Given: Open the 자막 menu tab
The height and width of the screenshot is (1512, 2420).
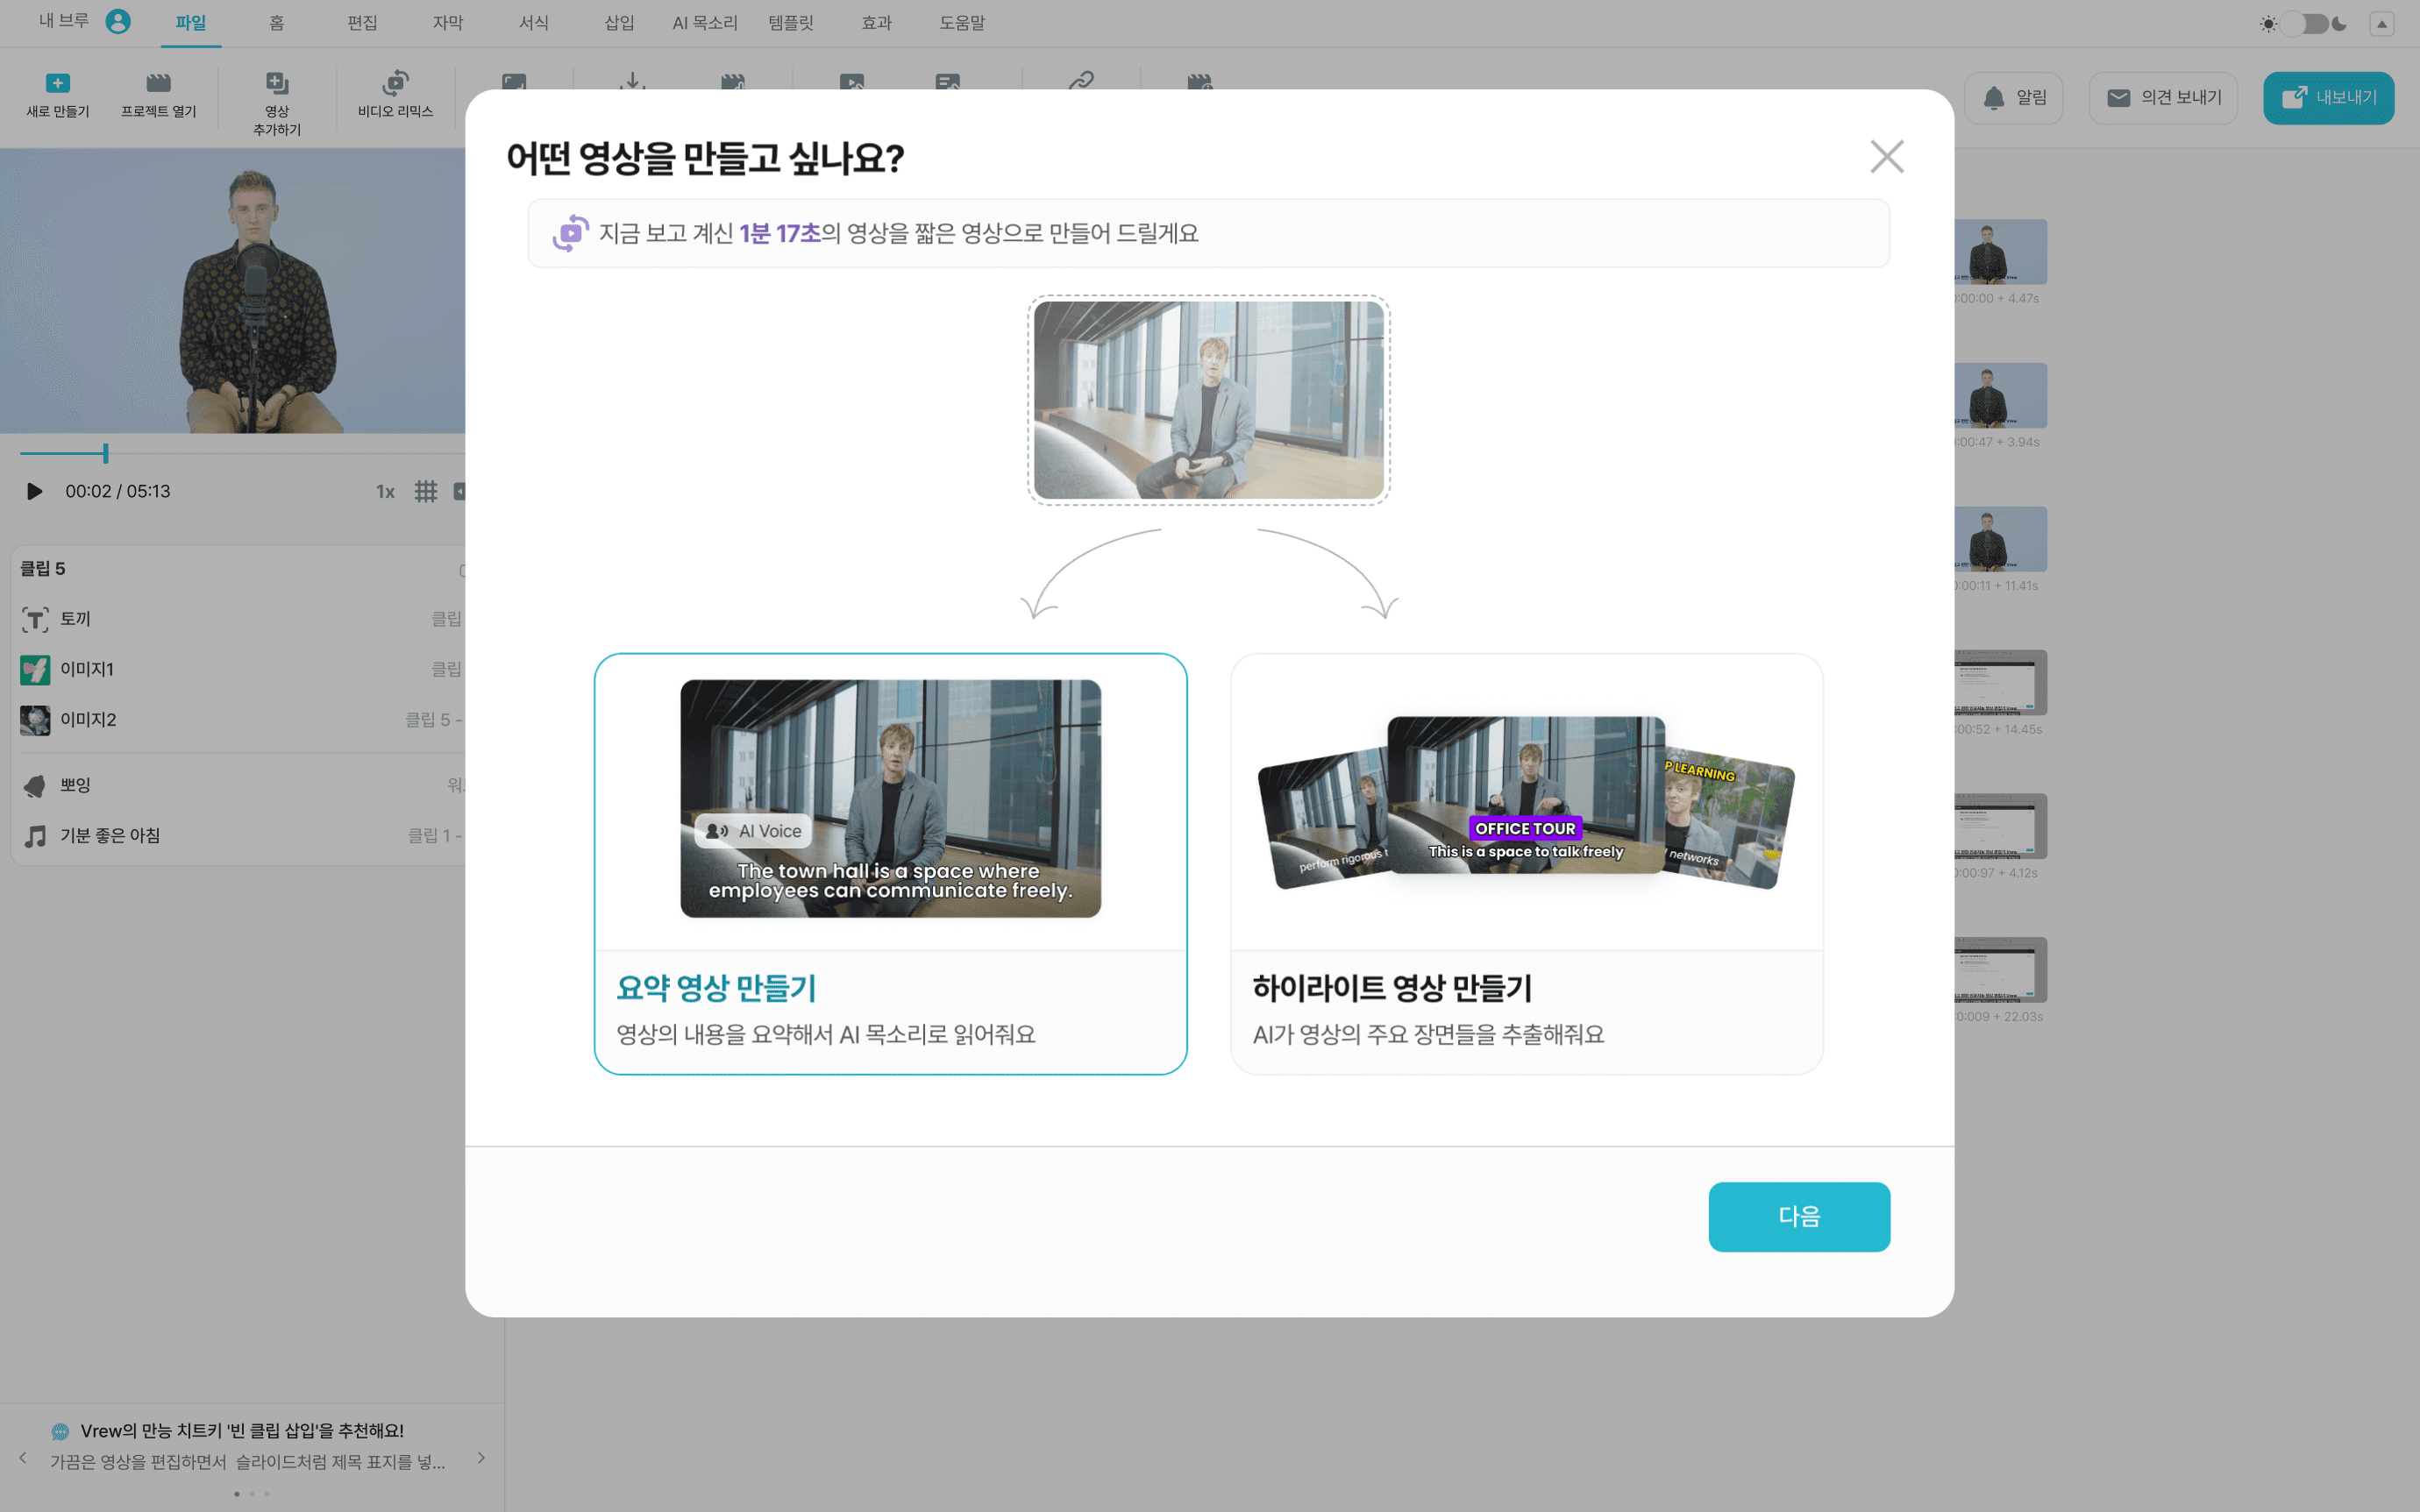Looking at the screenshot, I should (x=447, y=22).
